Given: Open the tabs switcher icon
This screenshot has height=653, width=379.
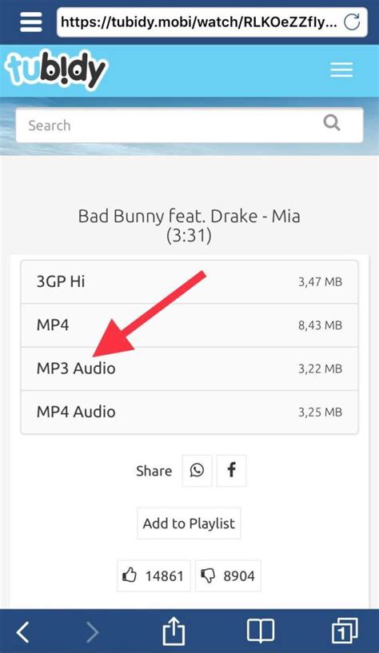Looking at the screenshot, I should [345, 631].
